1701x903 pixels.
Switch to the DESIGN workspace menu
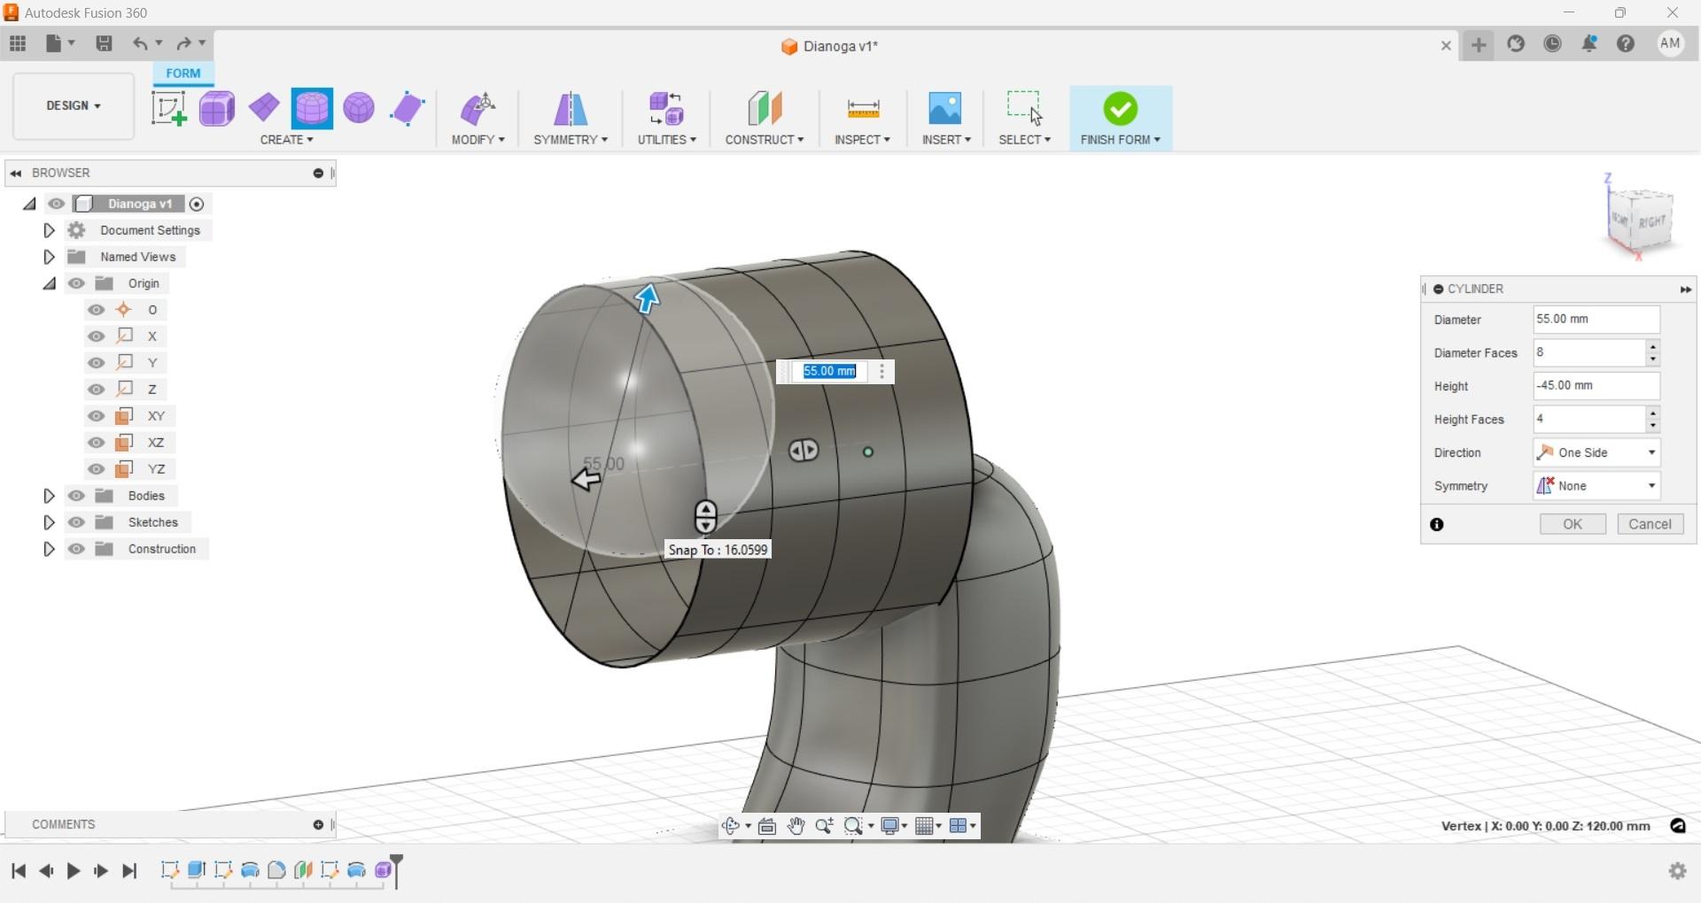(x=71, y=106)
